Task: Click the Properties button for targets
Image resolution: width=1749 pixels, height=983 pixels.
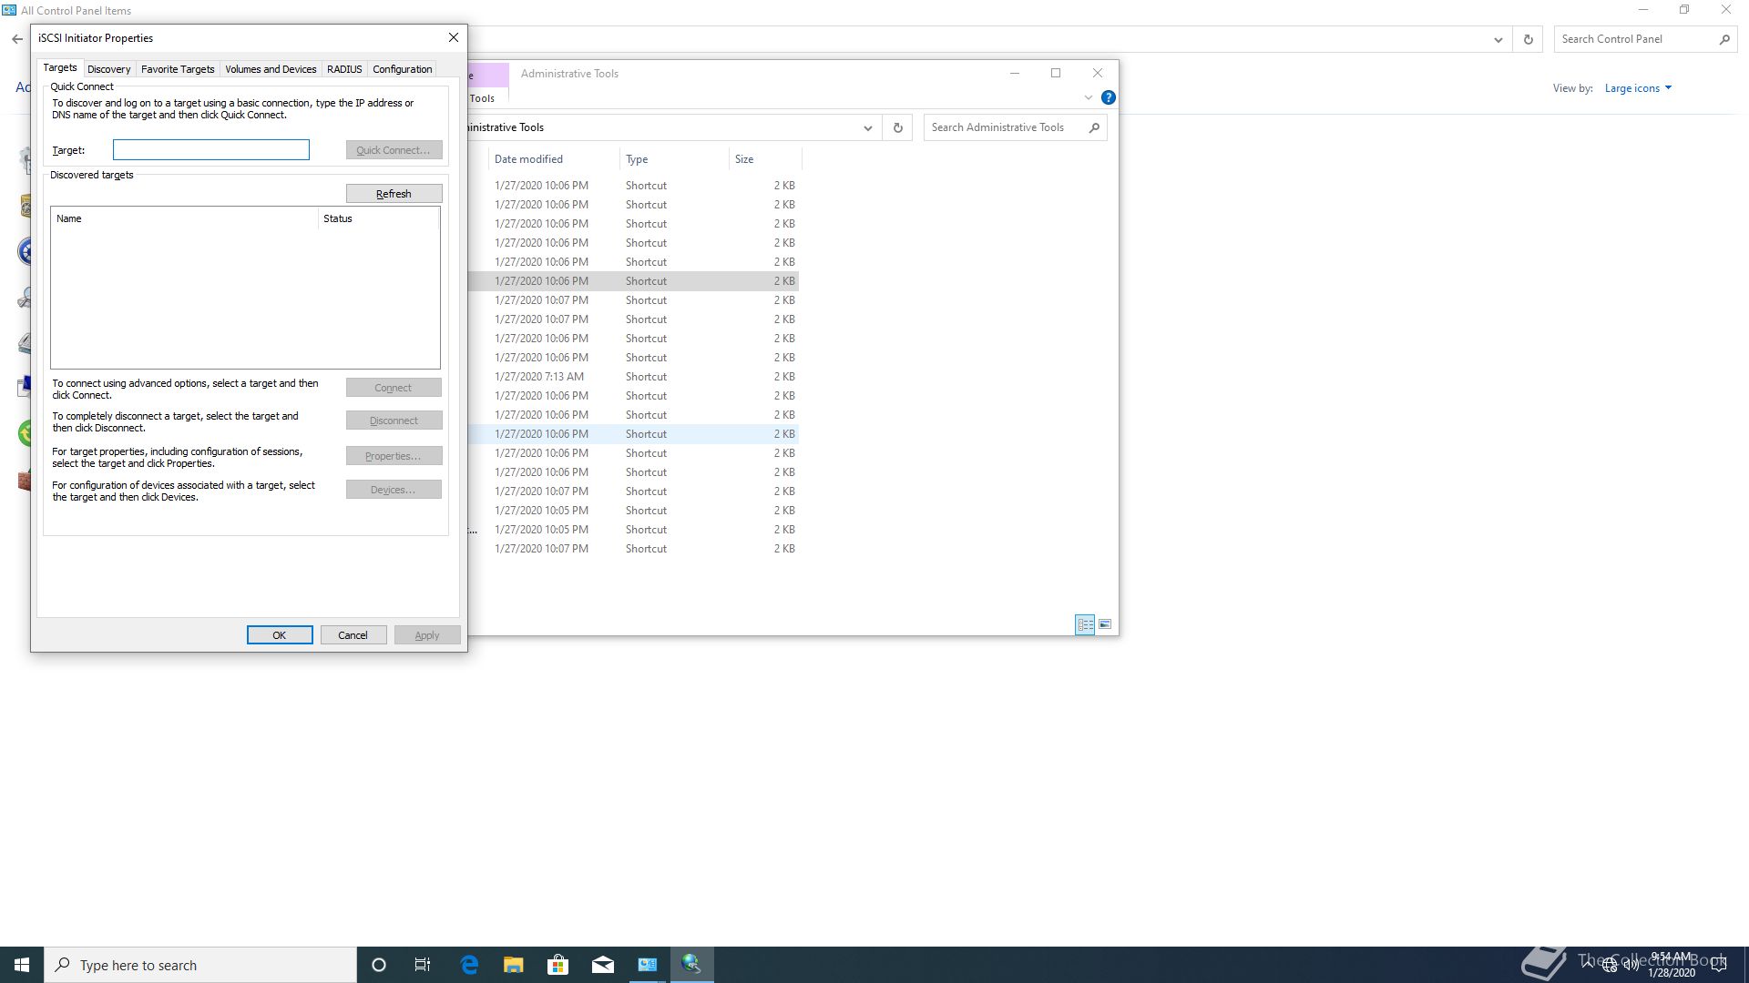Action: (x=394, y=456)
